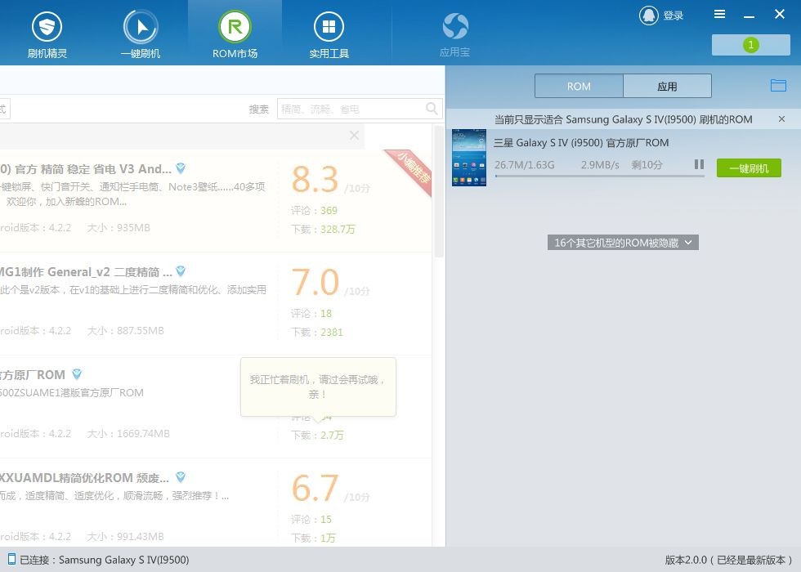
Task: Open the main menu hamburger icon
Action: [x=719, y=15]
